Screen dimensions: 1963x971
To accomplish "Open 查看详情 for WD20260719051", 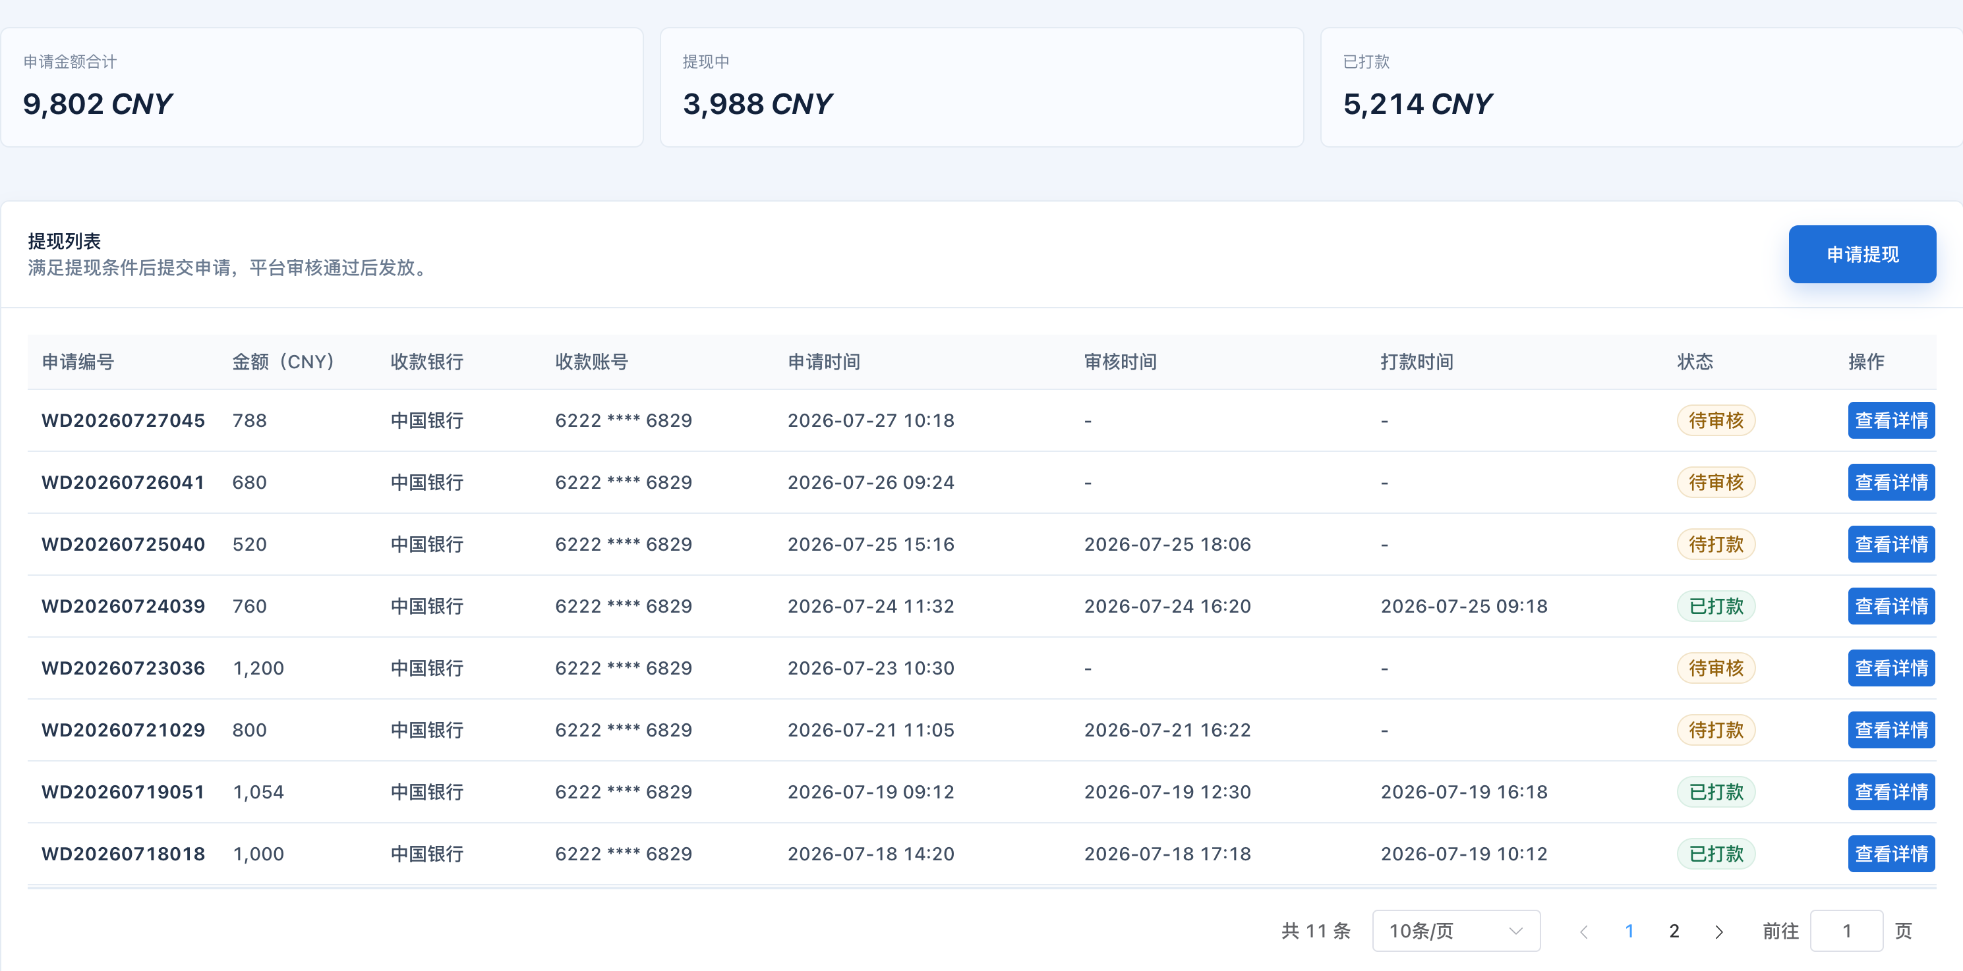I will point(1890,792).
